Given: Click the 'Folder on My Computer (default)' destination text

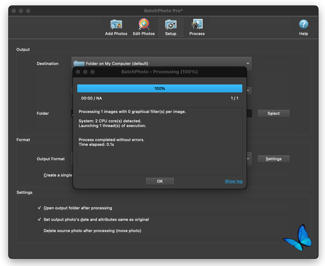Looking at the screenshot, I should (x=117, y=64).
